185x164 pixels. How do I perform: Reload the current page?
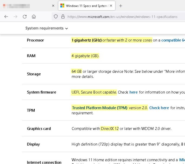tap(25, 16)
